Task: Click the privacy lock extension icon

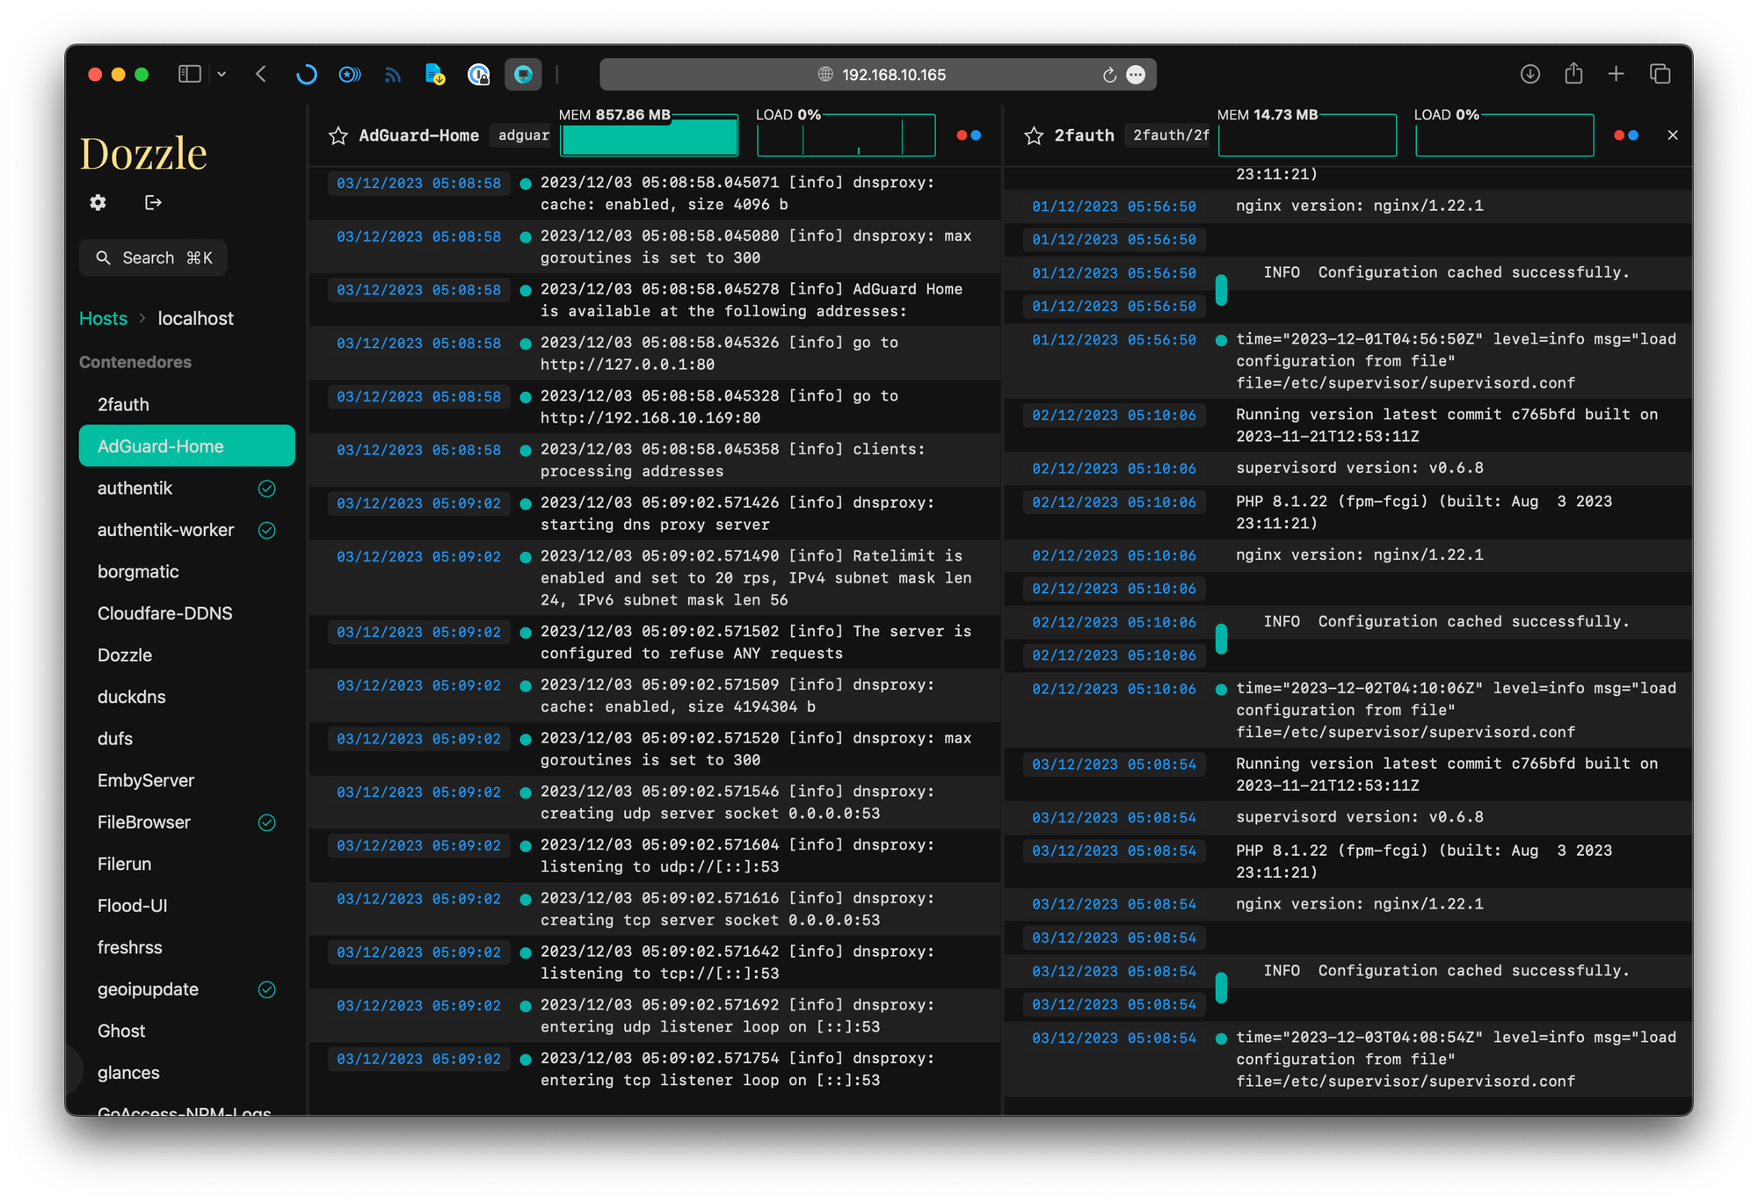Action: pyautogui.click(x=478, y=75)
